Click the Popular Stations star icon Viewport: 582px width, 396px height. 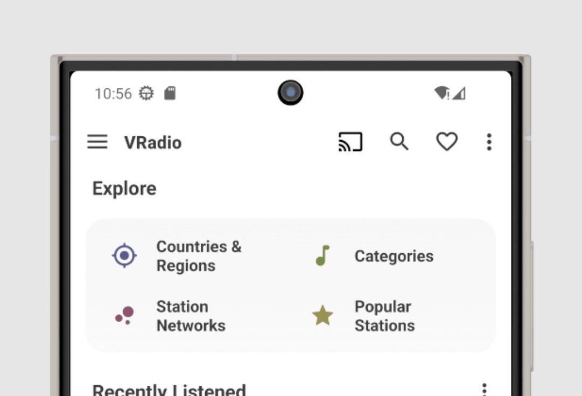coord(322,316)
